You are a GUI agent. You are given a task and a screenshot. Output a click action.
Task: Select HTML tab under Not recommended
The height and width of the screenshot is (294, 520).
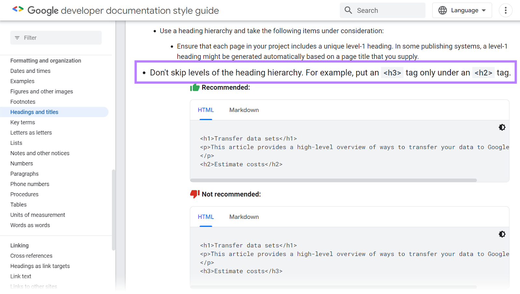pos(206,217)
